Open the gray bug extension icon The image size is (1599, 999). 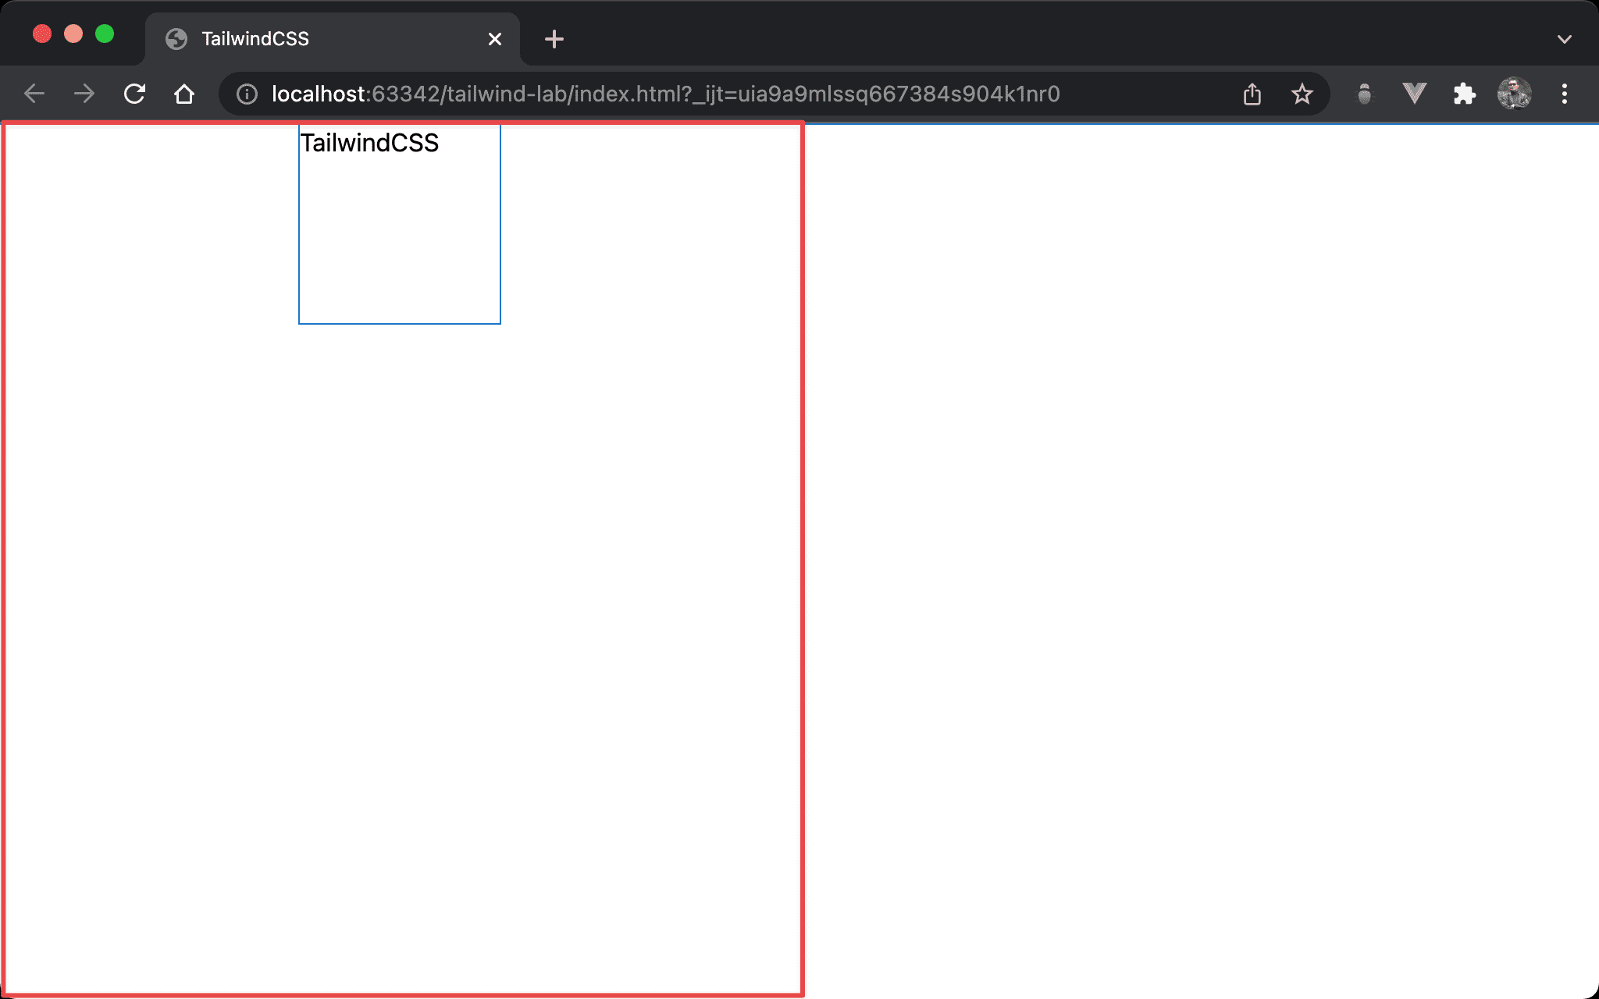coord(1365,94)
